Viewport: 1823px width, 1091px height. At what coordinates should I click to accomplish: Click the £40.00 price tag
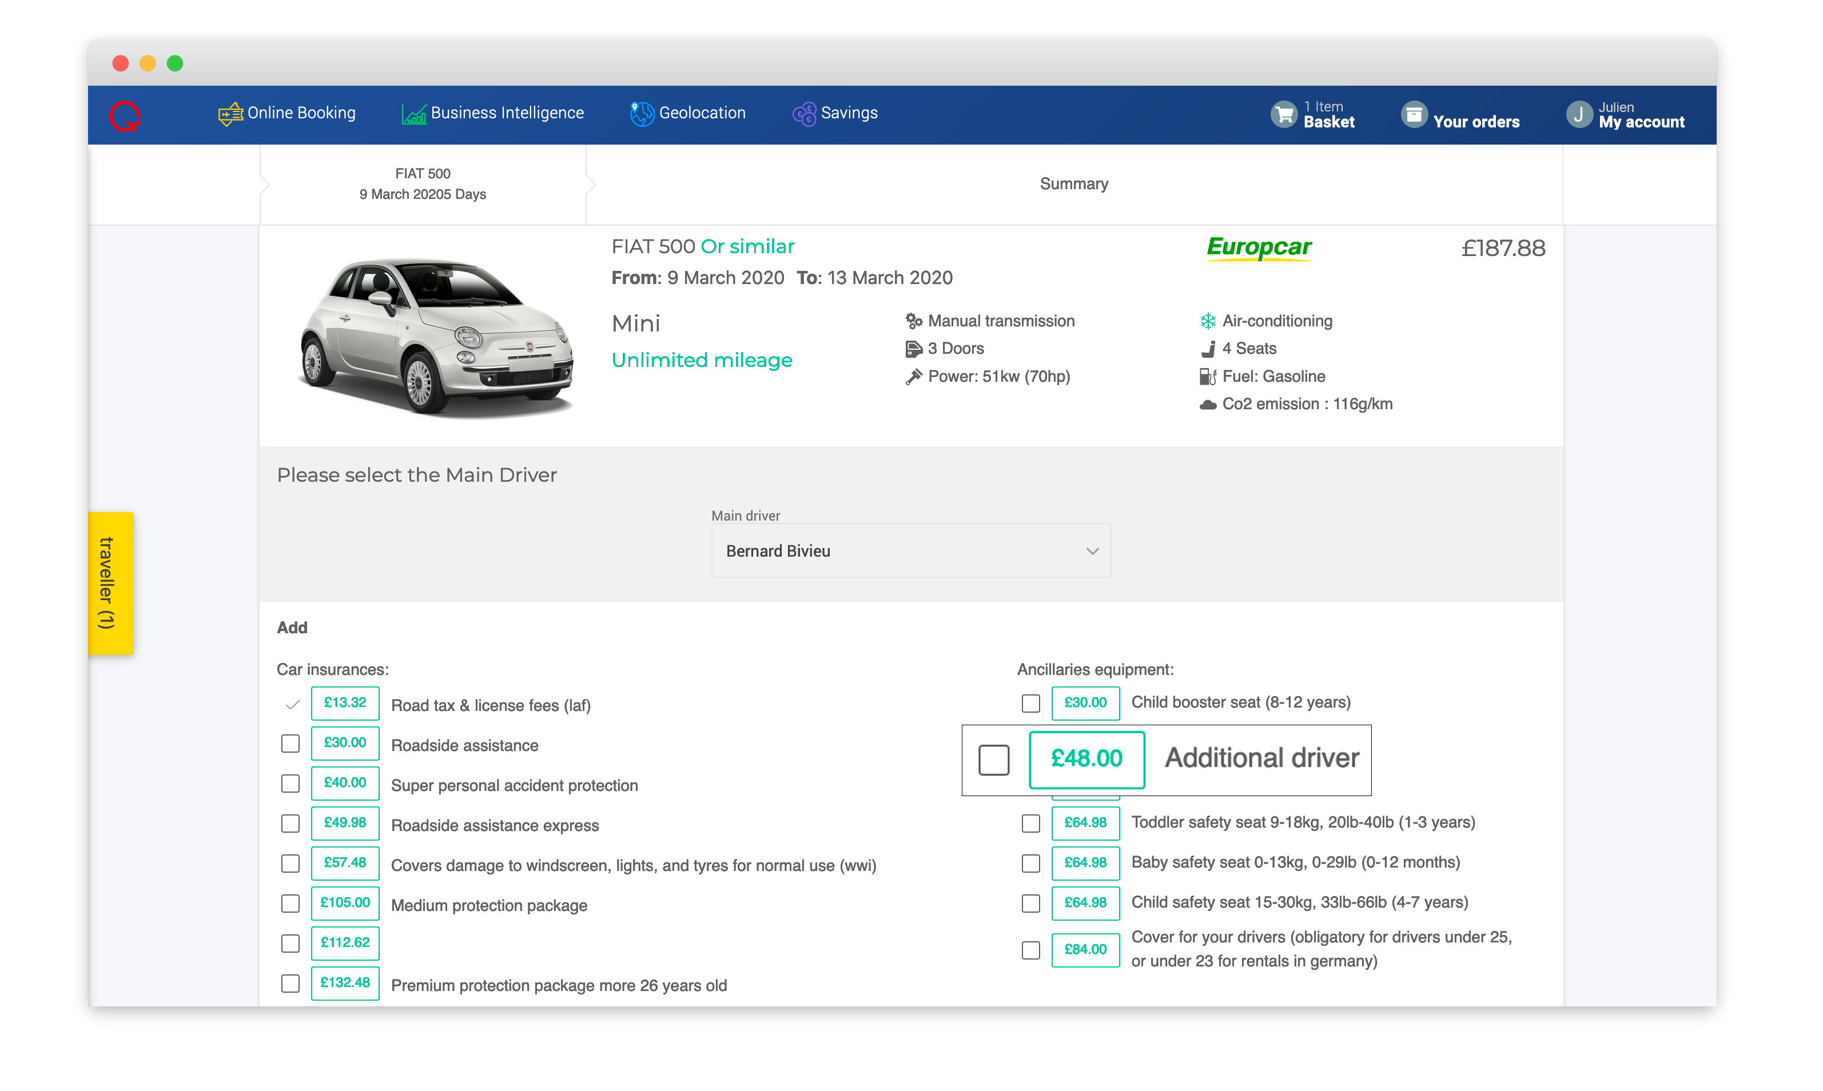point(345,784)
